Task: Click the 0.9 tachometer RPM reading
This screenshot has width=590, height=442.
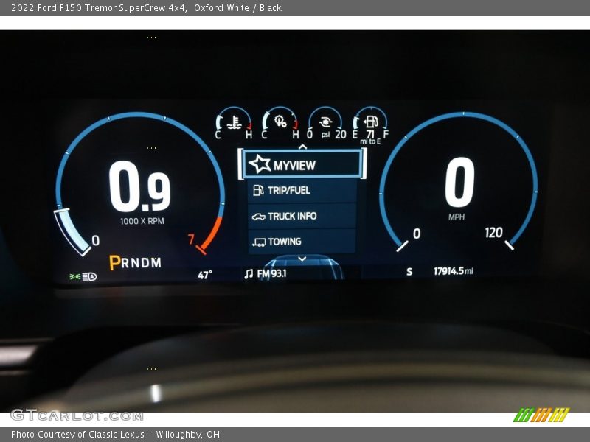Action: 139,187
